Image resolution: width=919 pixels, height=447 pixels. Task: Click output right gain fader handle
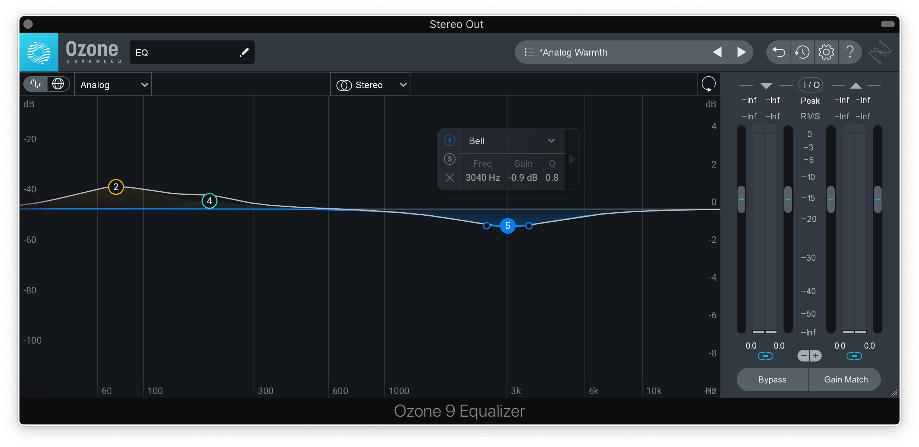pyautogui.click(x=878, y=199)
